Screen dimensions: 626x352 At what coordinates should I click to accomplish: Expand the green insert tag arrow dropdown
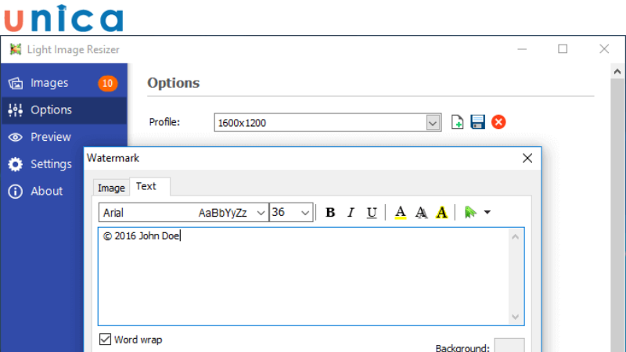487,213
